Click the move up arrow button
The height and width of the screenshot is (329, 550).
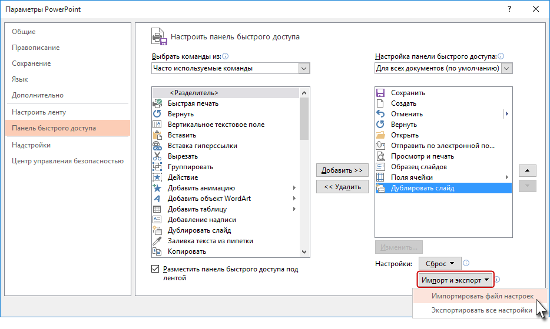tap(527, 170)
